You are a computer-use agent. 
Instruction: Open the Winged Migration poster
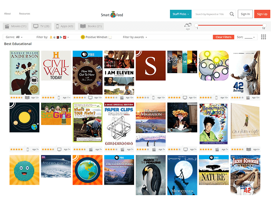151,125
